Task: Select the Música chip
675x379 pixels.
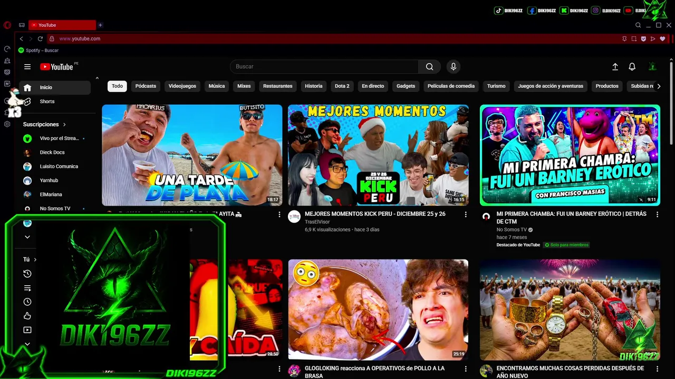Action: 217,86
